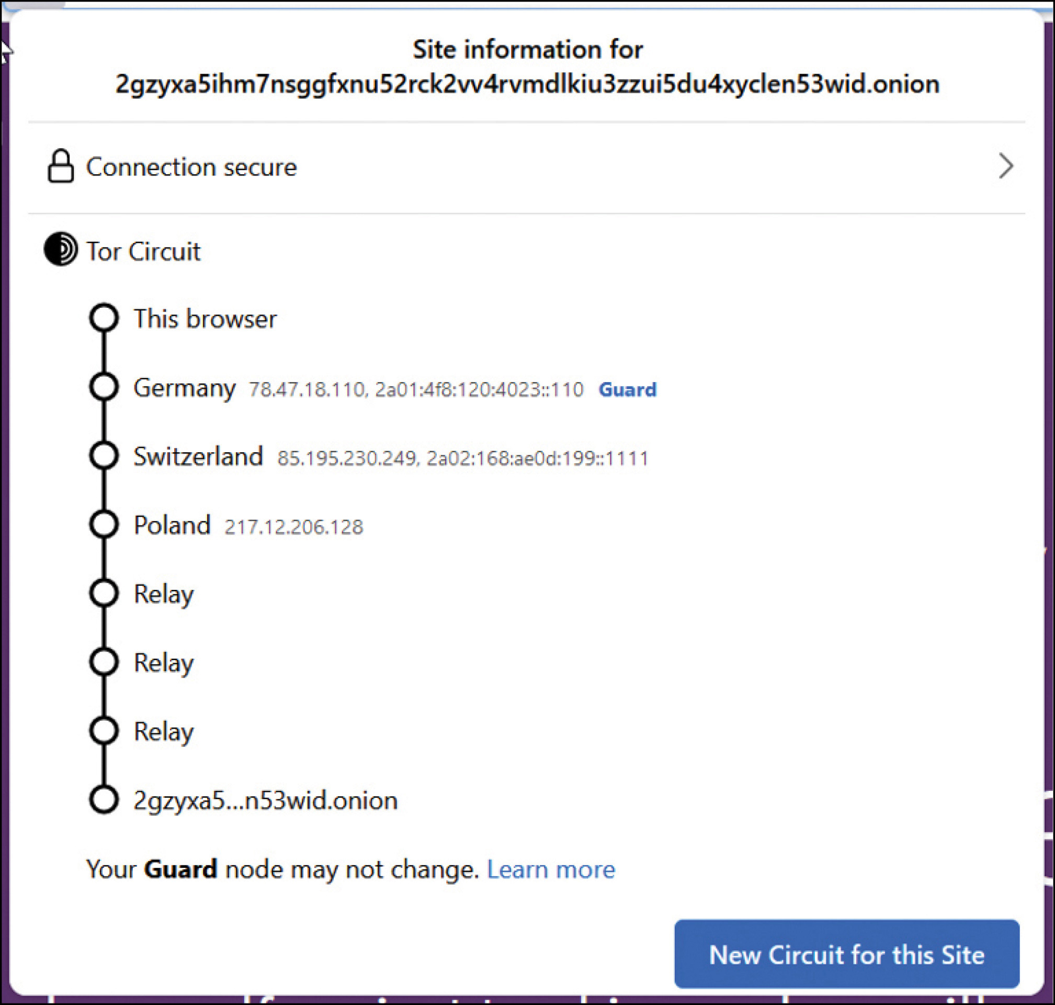1055x1005 pixels.
Task: Click the blue Guard label next to Germany
Action: pyautogui.click(x=627, y=389)
